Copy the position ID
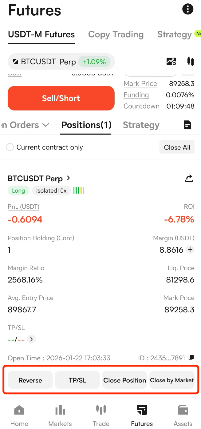The image size is (201, 429). tap(191, 358)
